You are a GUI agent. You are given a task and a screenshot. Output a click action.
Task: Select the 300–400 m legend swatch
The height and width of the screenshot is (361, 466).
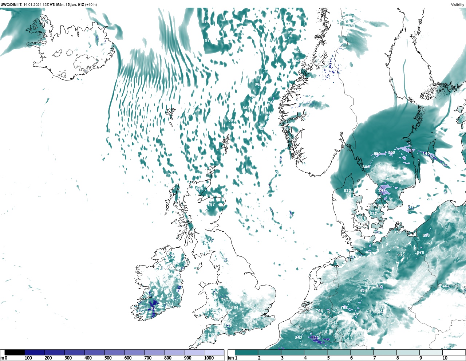pos(74,352)
